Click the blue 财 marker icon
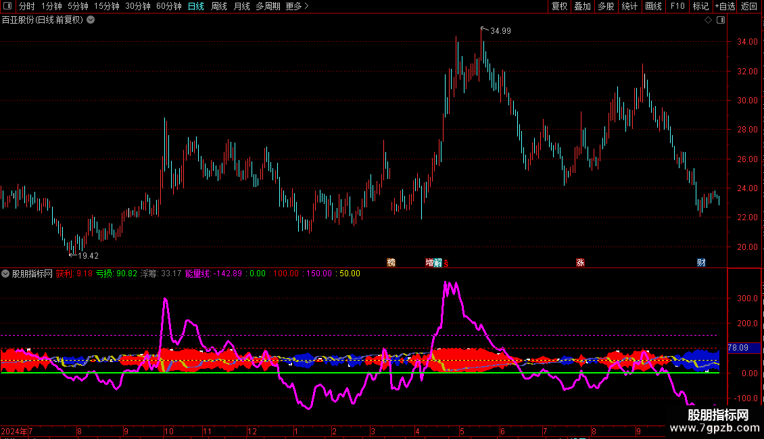764x439 pixels. [701, 263]
